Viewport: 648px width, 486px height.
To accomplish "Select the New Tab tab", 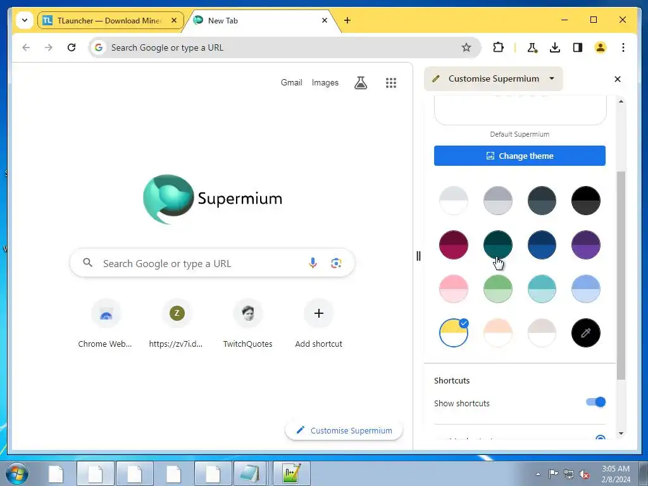I will 260,21.
